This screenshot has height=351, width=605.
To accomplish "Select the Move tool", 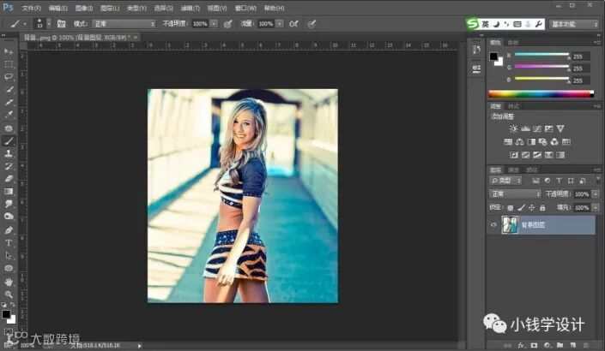I will point(9,51).
